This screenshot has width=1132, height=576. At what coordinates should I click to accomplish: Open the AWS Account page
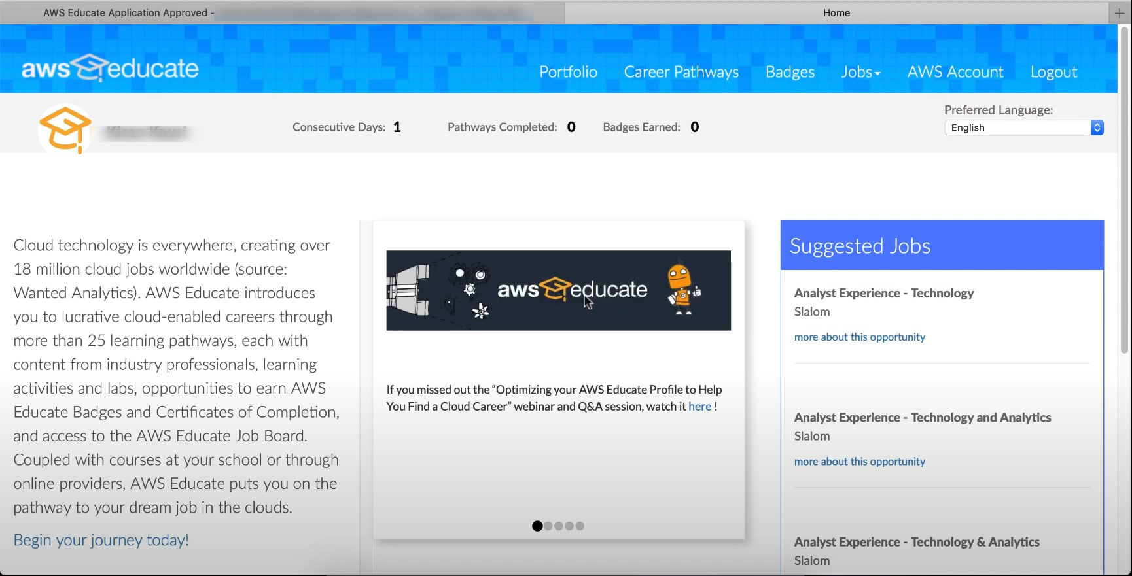tap(955, 72)
